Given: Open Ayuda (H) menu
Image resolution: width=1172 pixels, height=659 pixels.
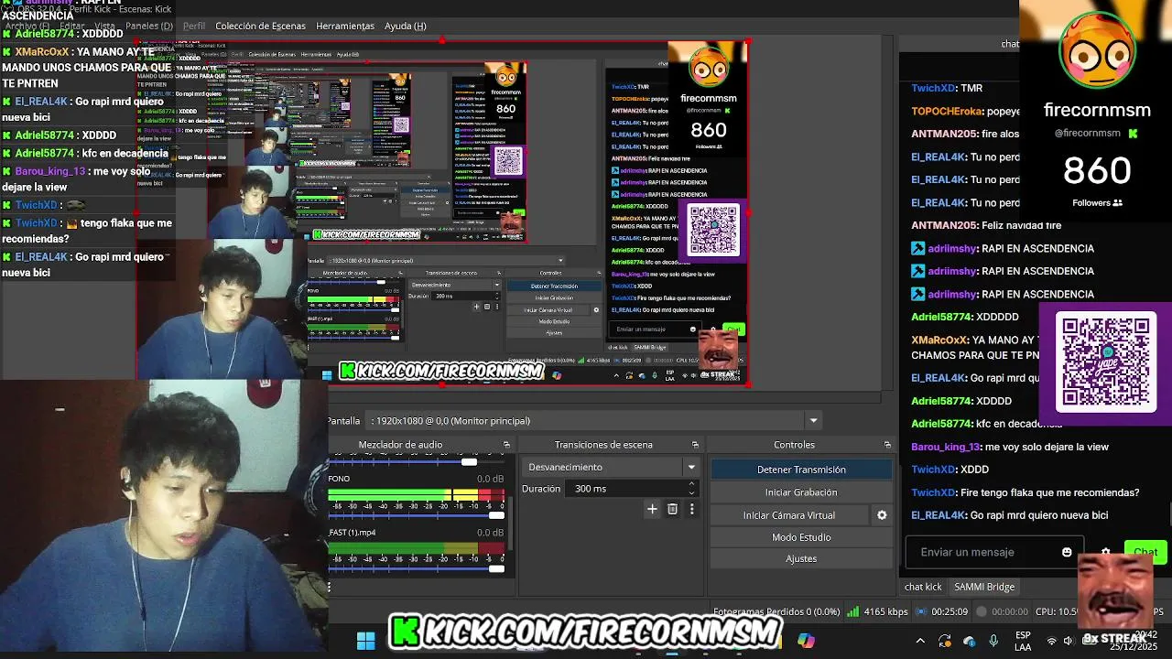Looking at the screenshot, I should point(406,26).
